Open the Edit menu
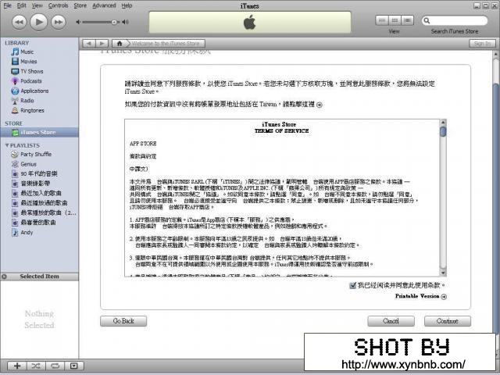Screen dimensions: 500x375 pyautogui.click(x=21, y=5)
